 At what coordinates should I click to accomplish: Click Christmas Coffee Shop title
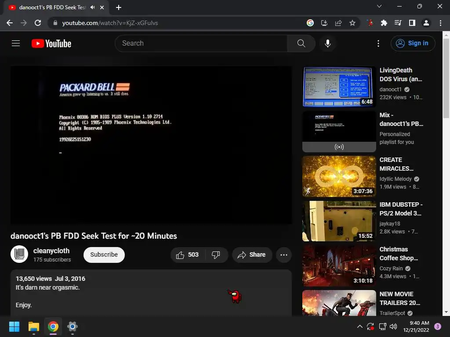[x=399, y=254]
